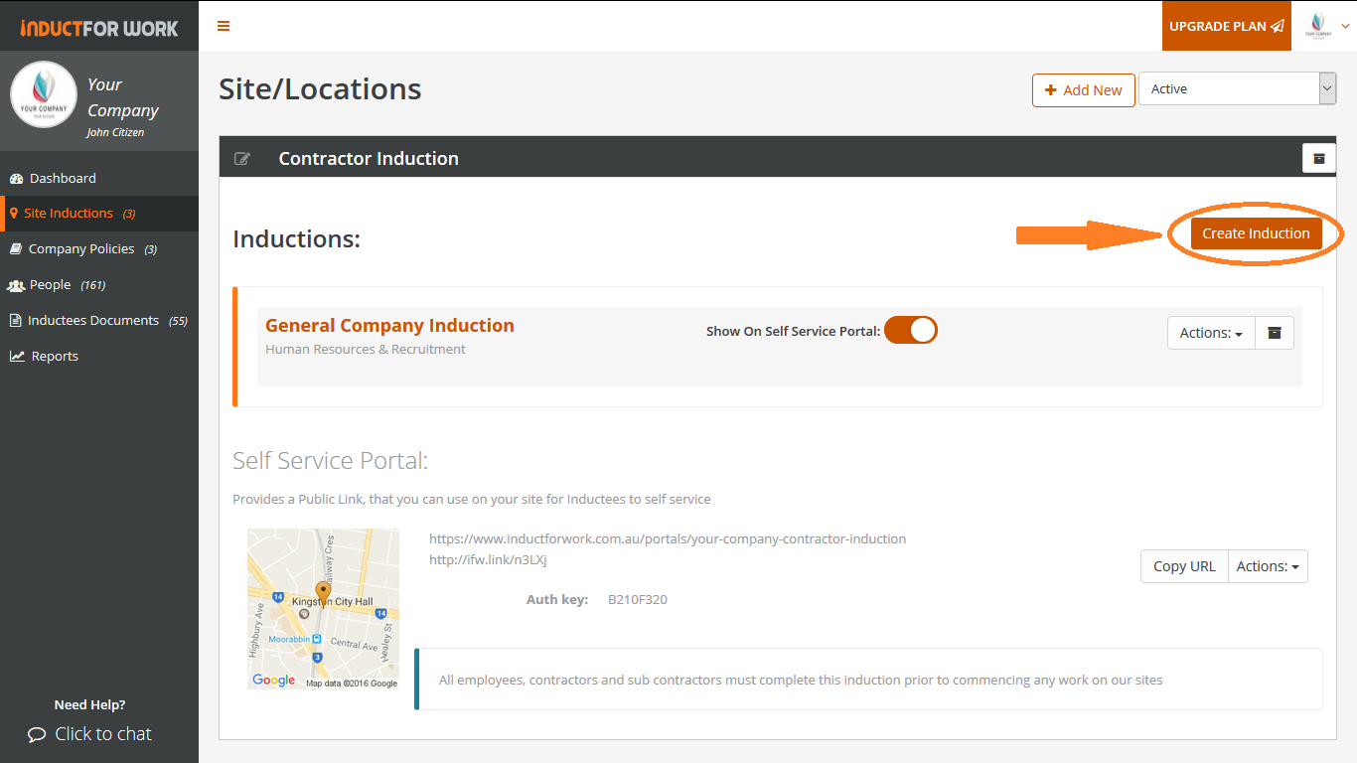Expand Actions dropdown for General Company Induction
Viewport: 1357px width, 763px height.
click(x=1211, y=333)
